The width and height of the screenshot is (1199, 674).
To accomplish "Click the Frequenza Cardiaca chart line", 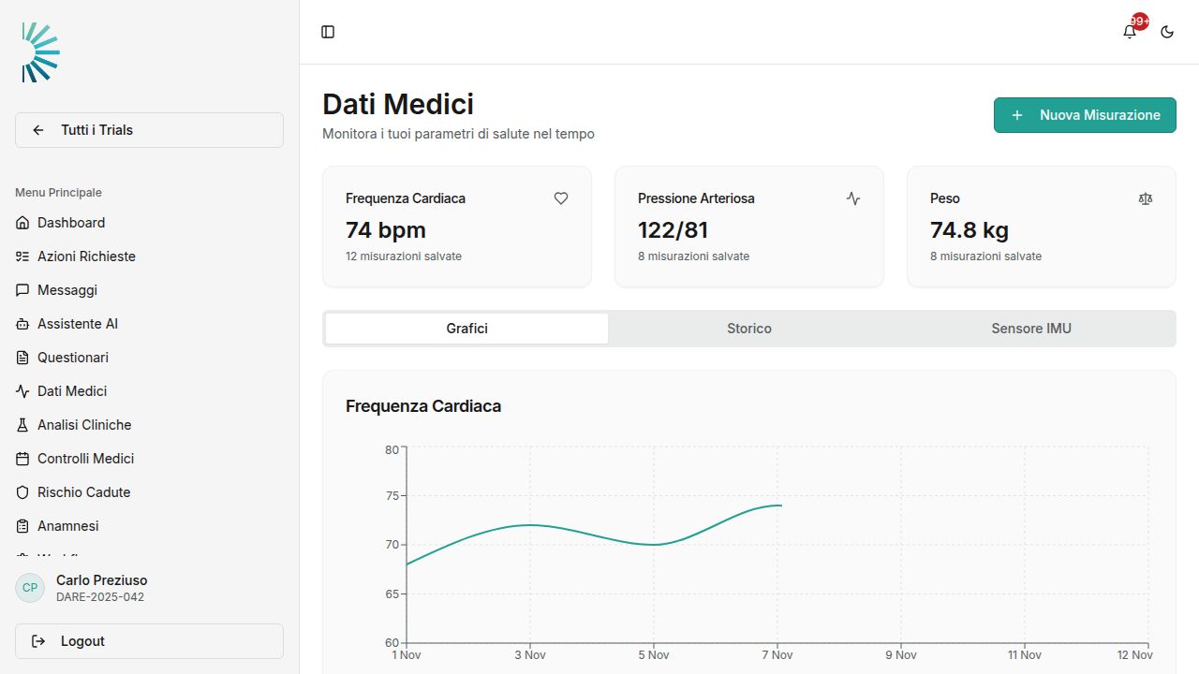I will [594, 534].
